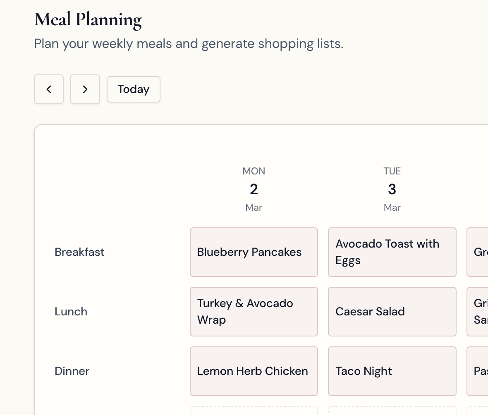This screenshot has width=488, height=415.
Task: Click the empty dashed meal slot under Monday
Action: pos(254,412)
